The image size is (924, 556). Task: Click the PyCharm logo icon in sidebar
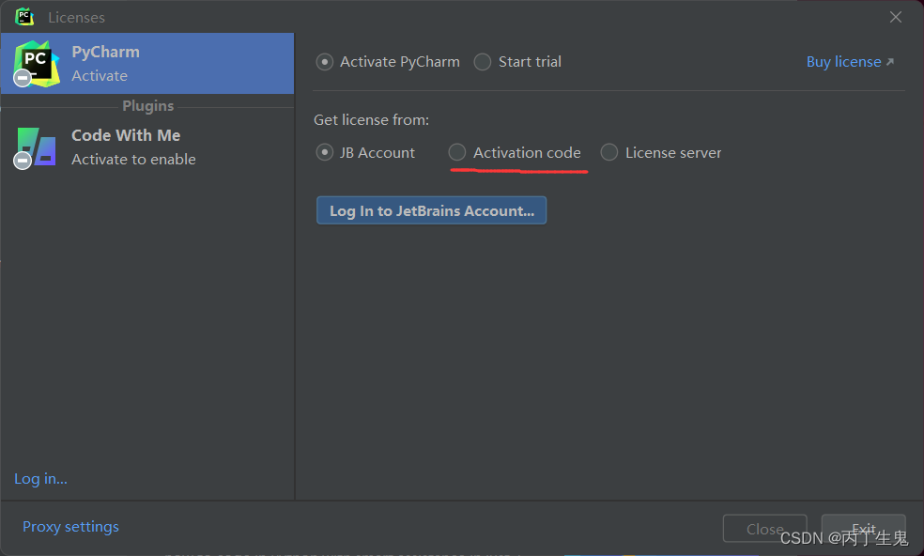[x=37, y=64]
